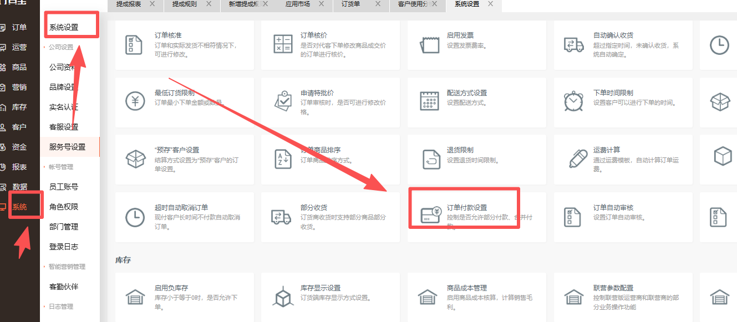
Task: Open 品牌设置 in the settings submenu
Action: [64, 87]
